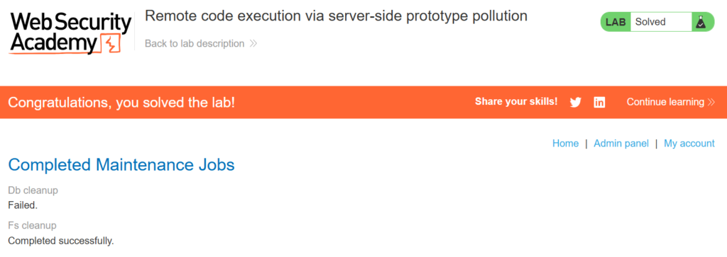Click the LinkedIn share icon
Viewport: 727px width, 257px height.
point(599,102)
